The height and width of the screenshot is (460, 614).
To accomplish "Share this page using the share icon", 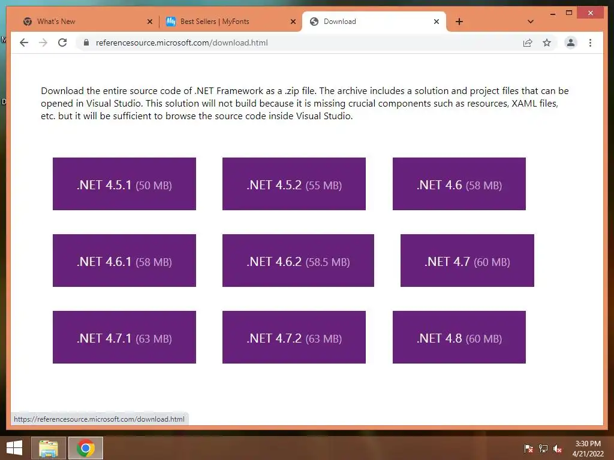I will click(528, 43).
